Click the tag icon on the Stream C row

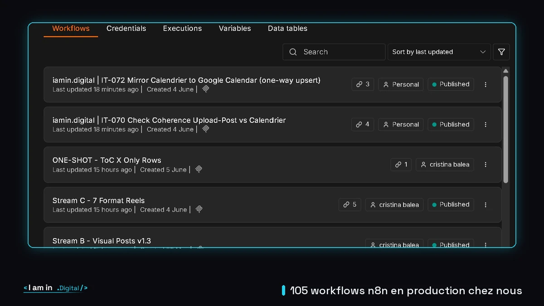click(x=199, y=209)
